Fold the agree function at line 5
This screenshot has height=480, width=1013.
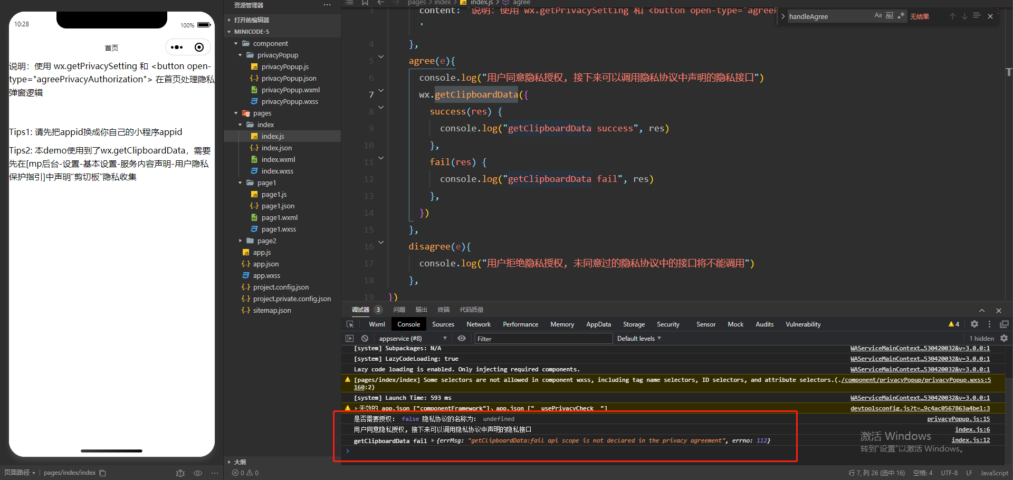[381, 57]
